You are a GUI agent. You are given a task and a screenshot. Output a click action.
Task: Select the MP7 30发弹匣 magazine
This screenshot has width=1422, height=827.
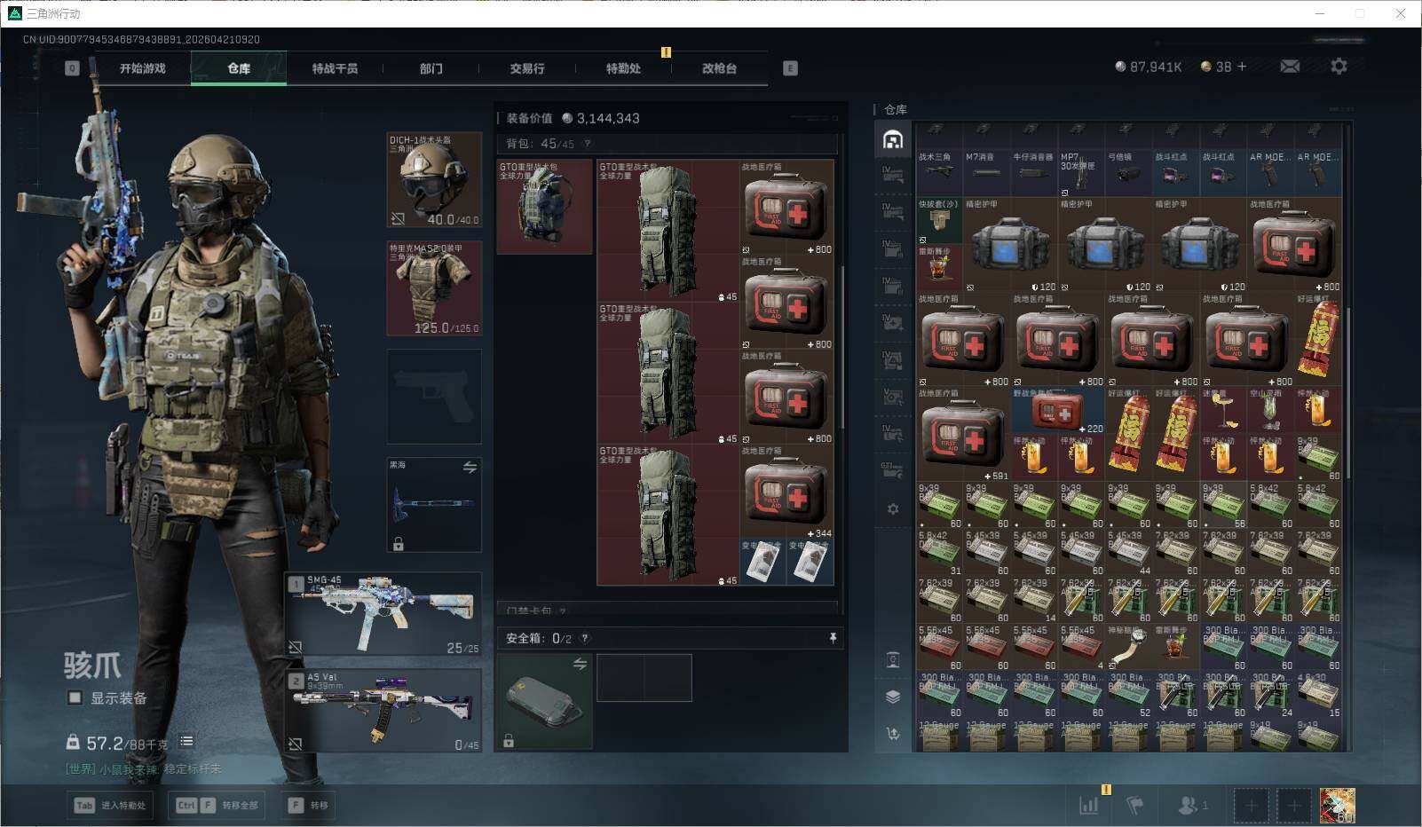coord(1081,172)
